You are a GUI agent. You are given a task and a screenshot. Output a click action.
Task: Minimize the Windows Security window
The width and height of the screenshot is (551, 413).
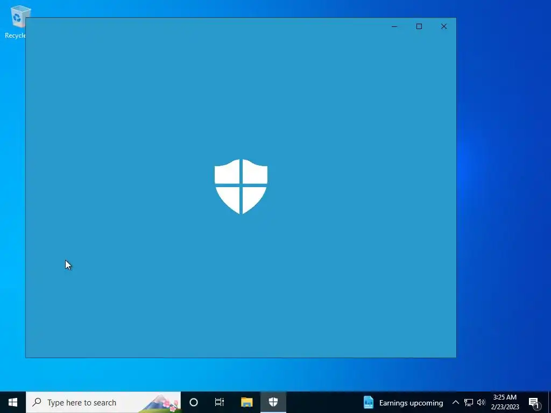[394, 26]
